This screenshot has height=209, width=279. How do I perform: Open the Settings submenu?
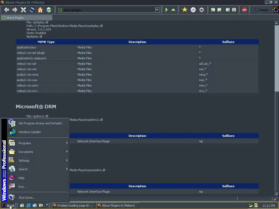tap(38, 161)
